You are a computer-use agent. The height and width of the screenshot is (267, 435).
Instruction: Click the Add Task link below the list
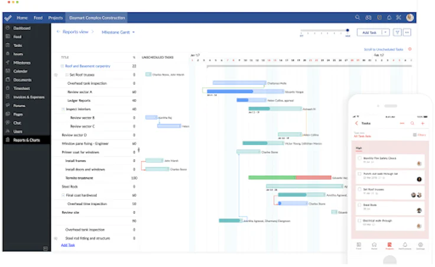tap(68, 245)
